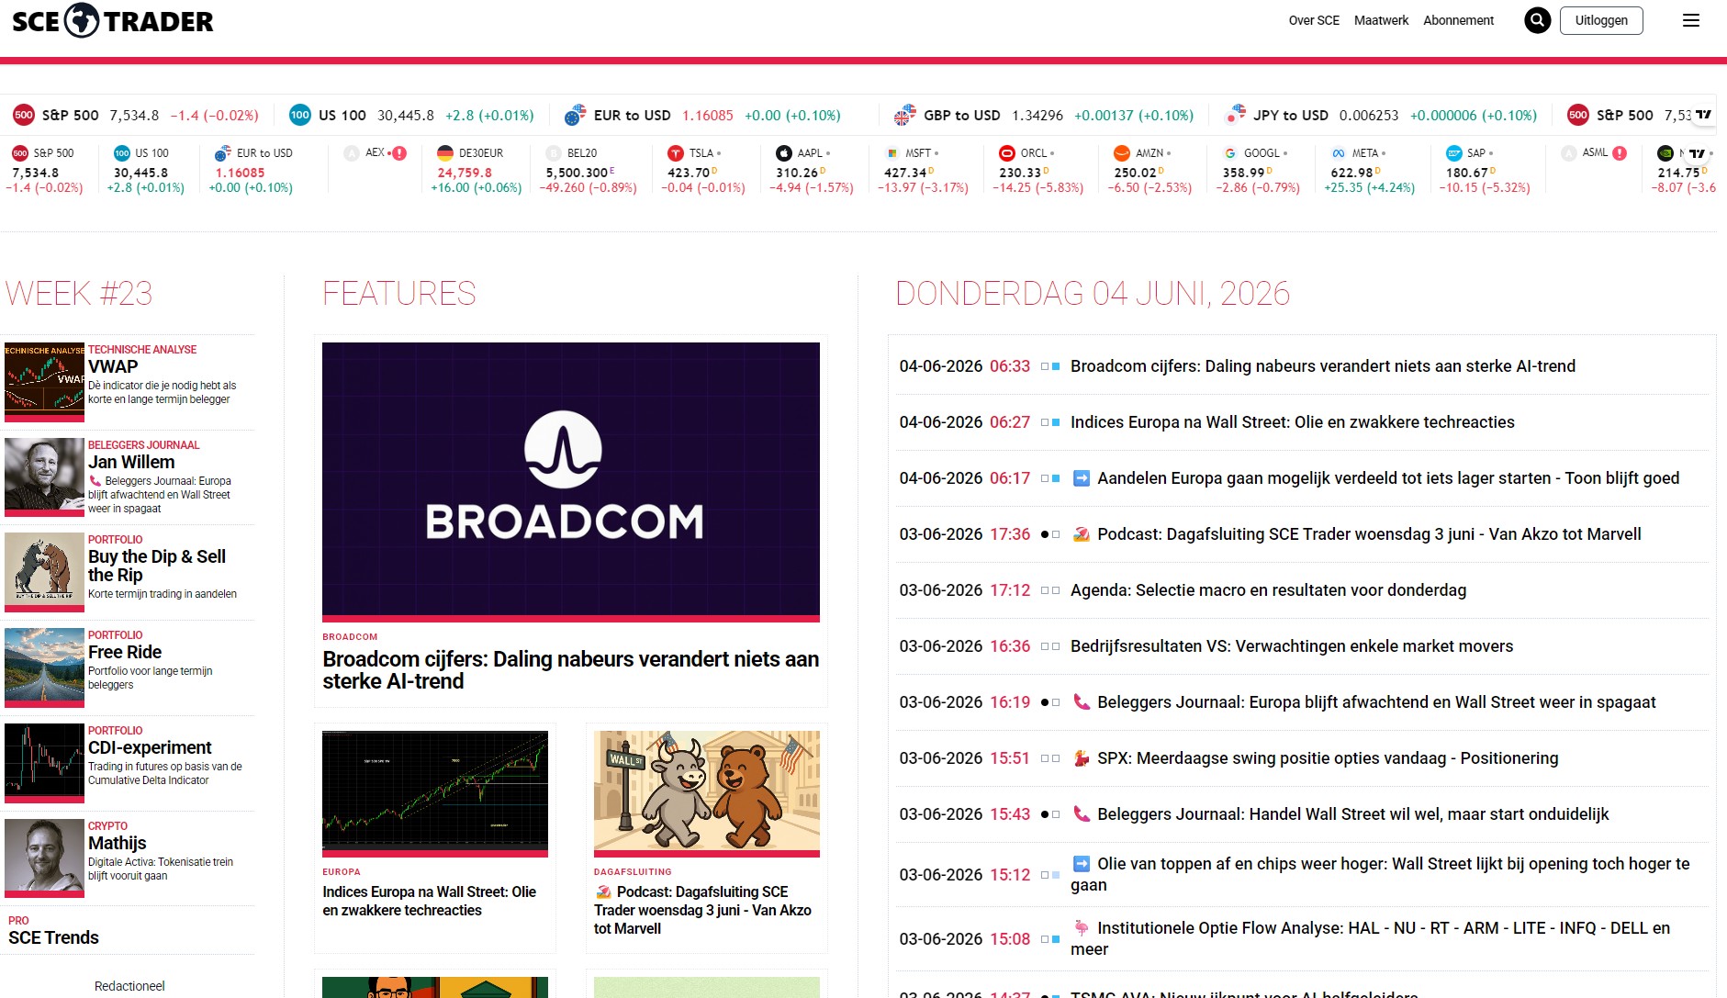Click the BROADCOM category tag

[350, 637]
